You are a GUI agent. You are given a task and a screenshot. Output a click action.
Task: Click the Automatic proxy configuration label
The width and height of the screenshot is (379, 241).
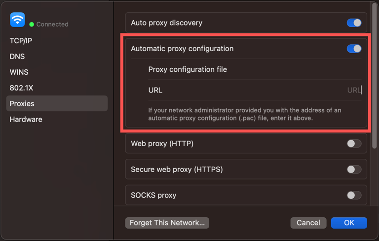click(182, 49)
